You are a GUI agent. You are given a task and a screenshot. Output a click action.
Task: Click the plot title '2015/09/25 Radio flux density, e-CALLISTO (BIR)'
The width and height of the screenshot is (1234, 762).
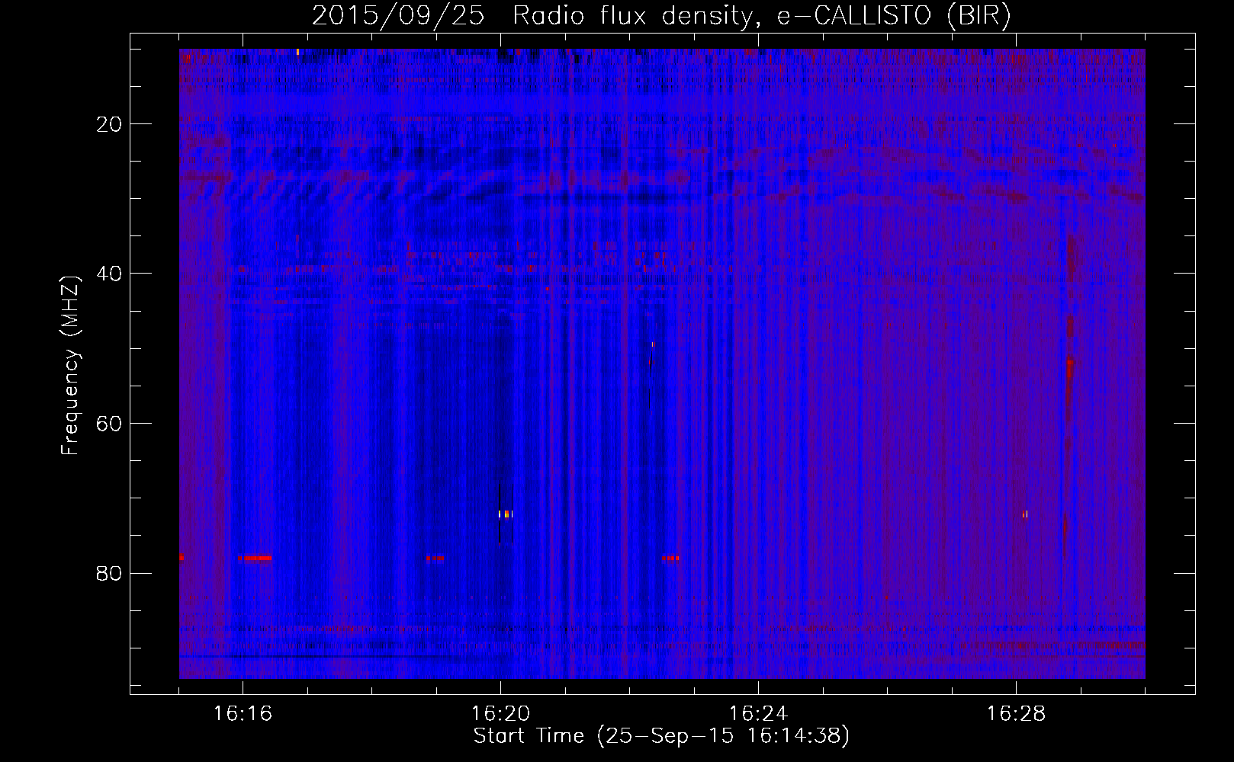[x=661, y=16]
